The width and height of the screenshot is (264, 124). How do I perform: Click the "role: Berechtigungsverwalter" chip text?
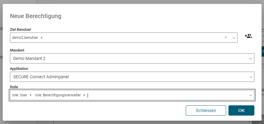click(58, 95)
